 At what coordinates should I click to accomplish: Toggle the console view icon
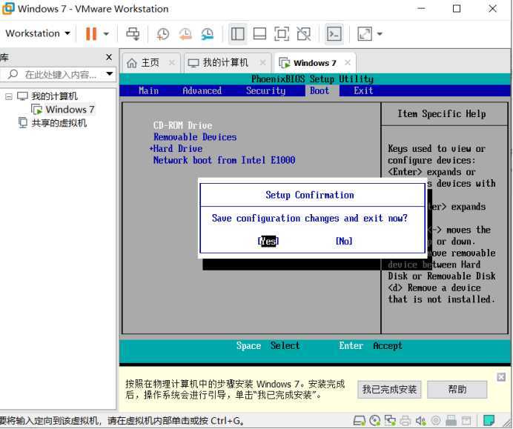click(334, 33)
